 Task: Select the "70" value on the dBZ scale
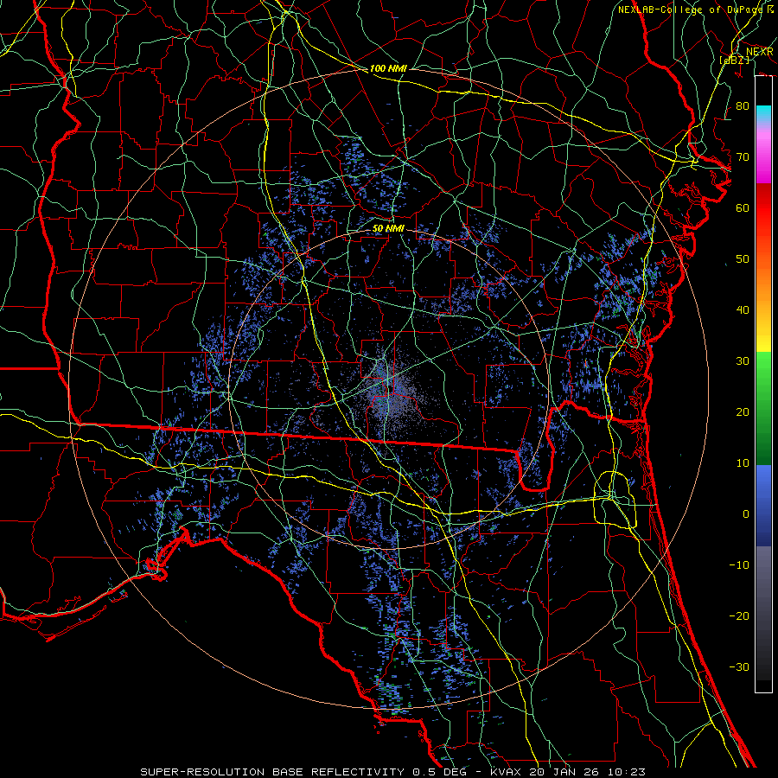click(743, 157)
